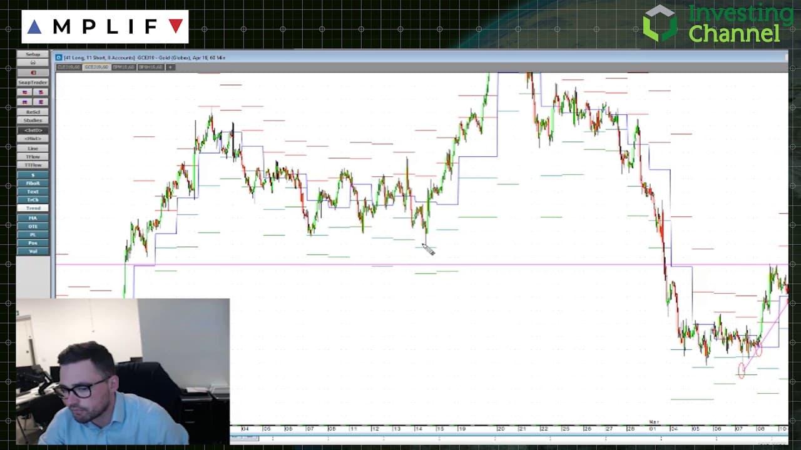This screenshot has height=450, width=801.
Task: Click the red circle marker at chart low
Action: point(742,371)
